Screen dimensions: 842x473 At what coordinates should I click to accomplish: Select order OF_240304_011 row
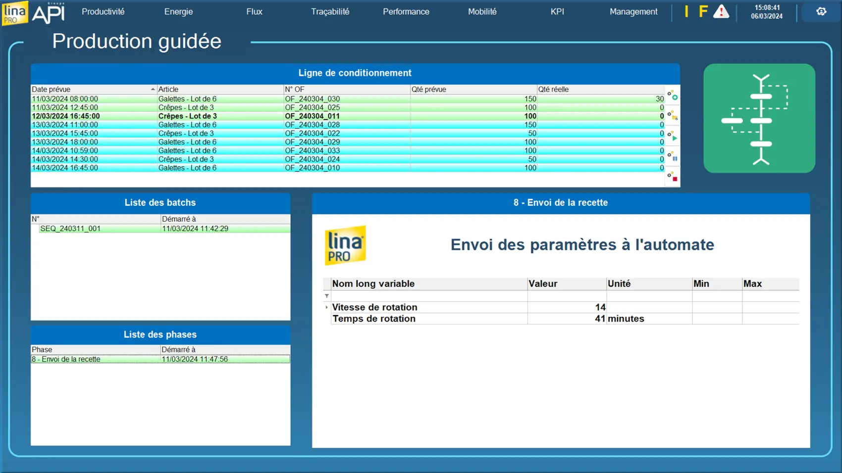point(312,116)
